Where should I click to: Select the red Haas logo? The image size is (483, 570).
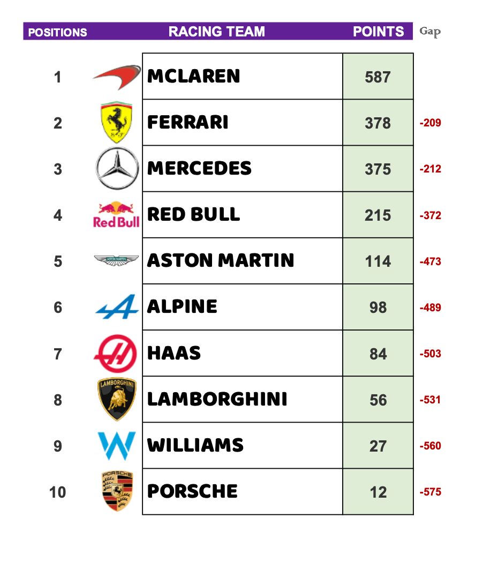(x=116, y=353)
